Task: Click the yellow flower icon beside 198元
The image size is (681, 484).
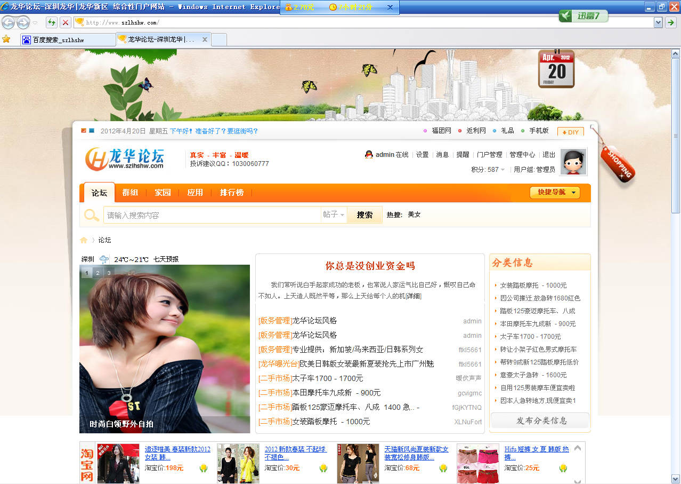Action: tap(204, 468)
